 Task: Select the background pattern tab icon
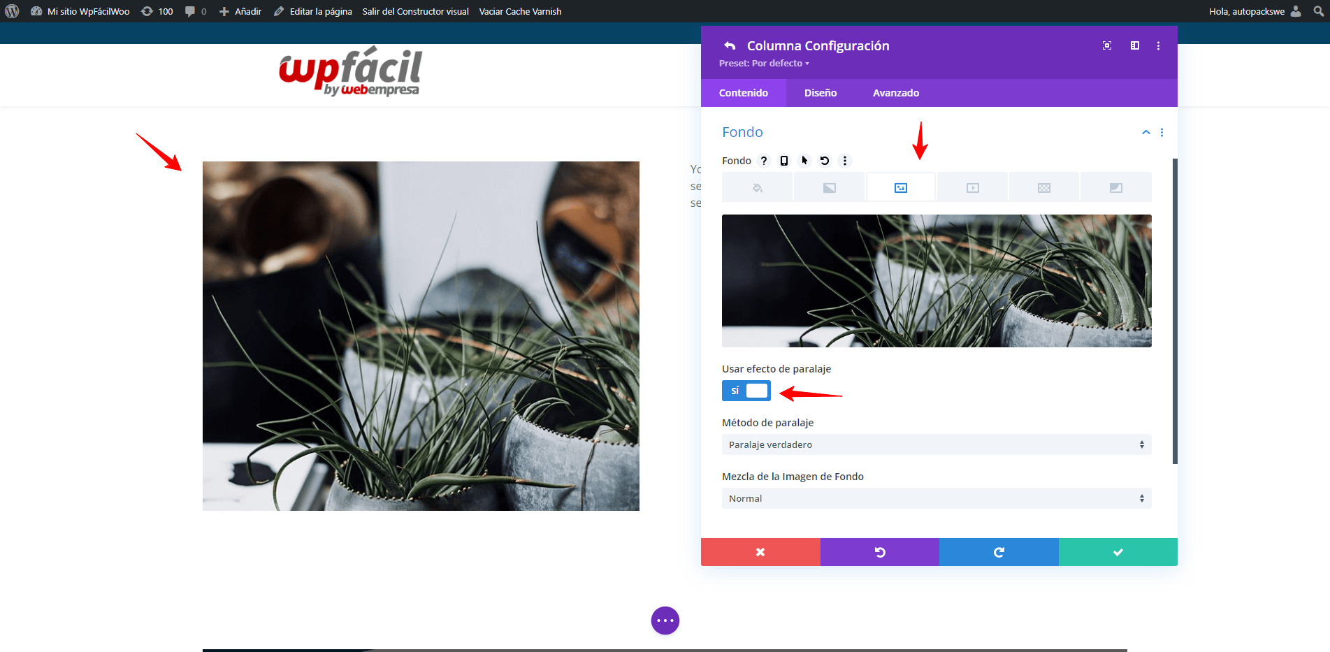click(x=1044, y=187)
